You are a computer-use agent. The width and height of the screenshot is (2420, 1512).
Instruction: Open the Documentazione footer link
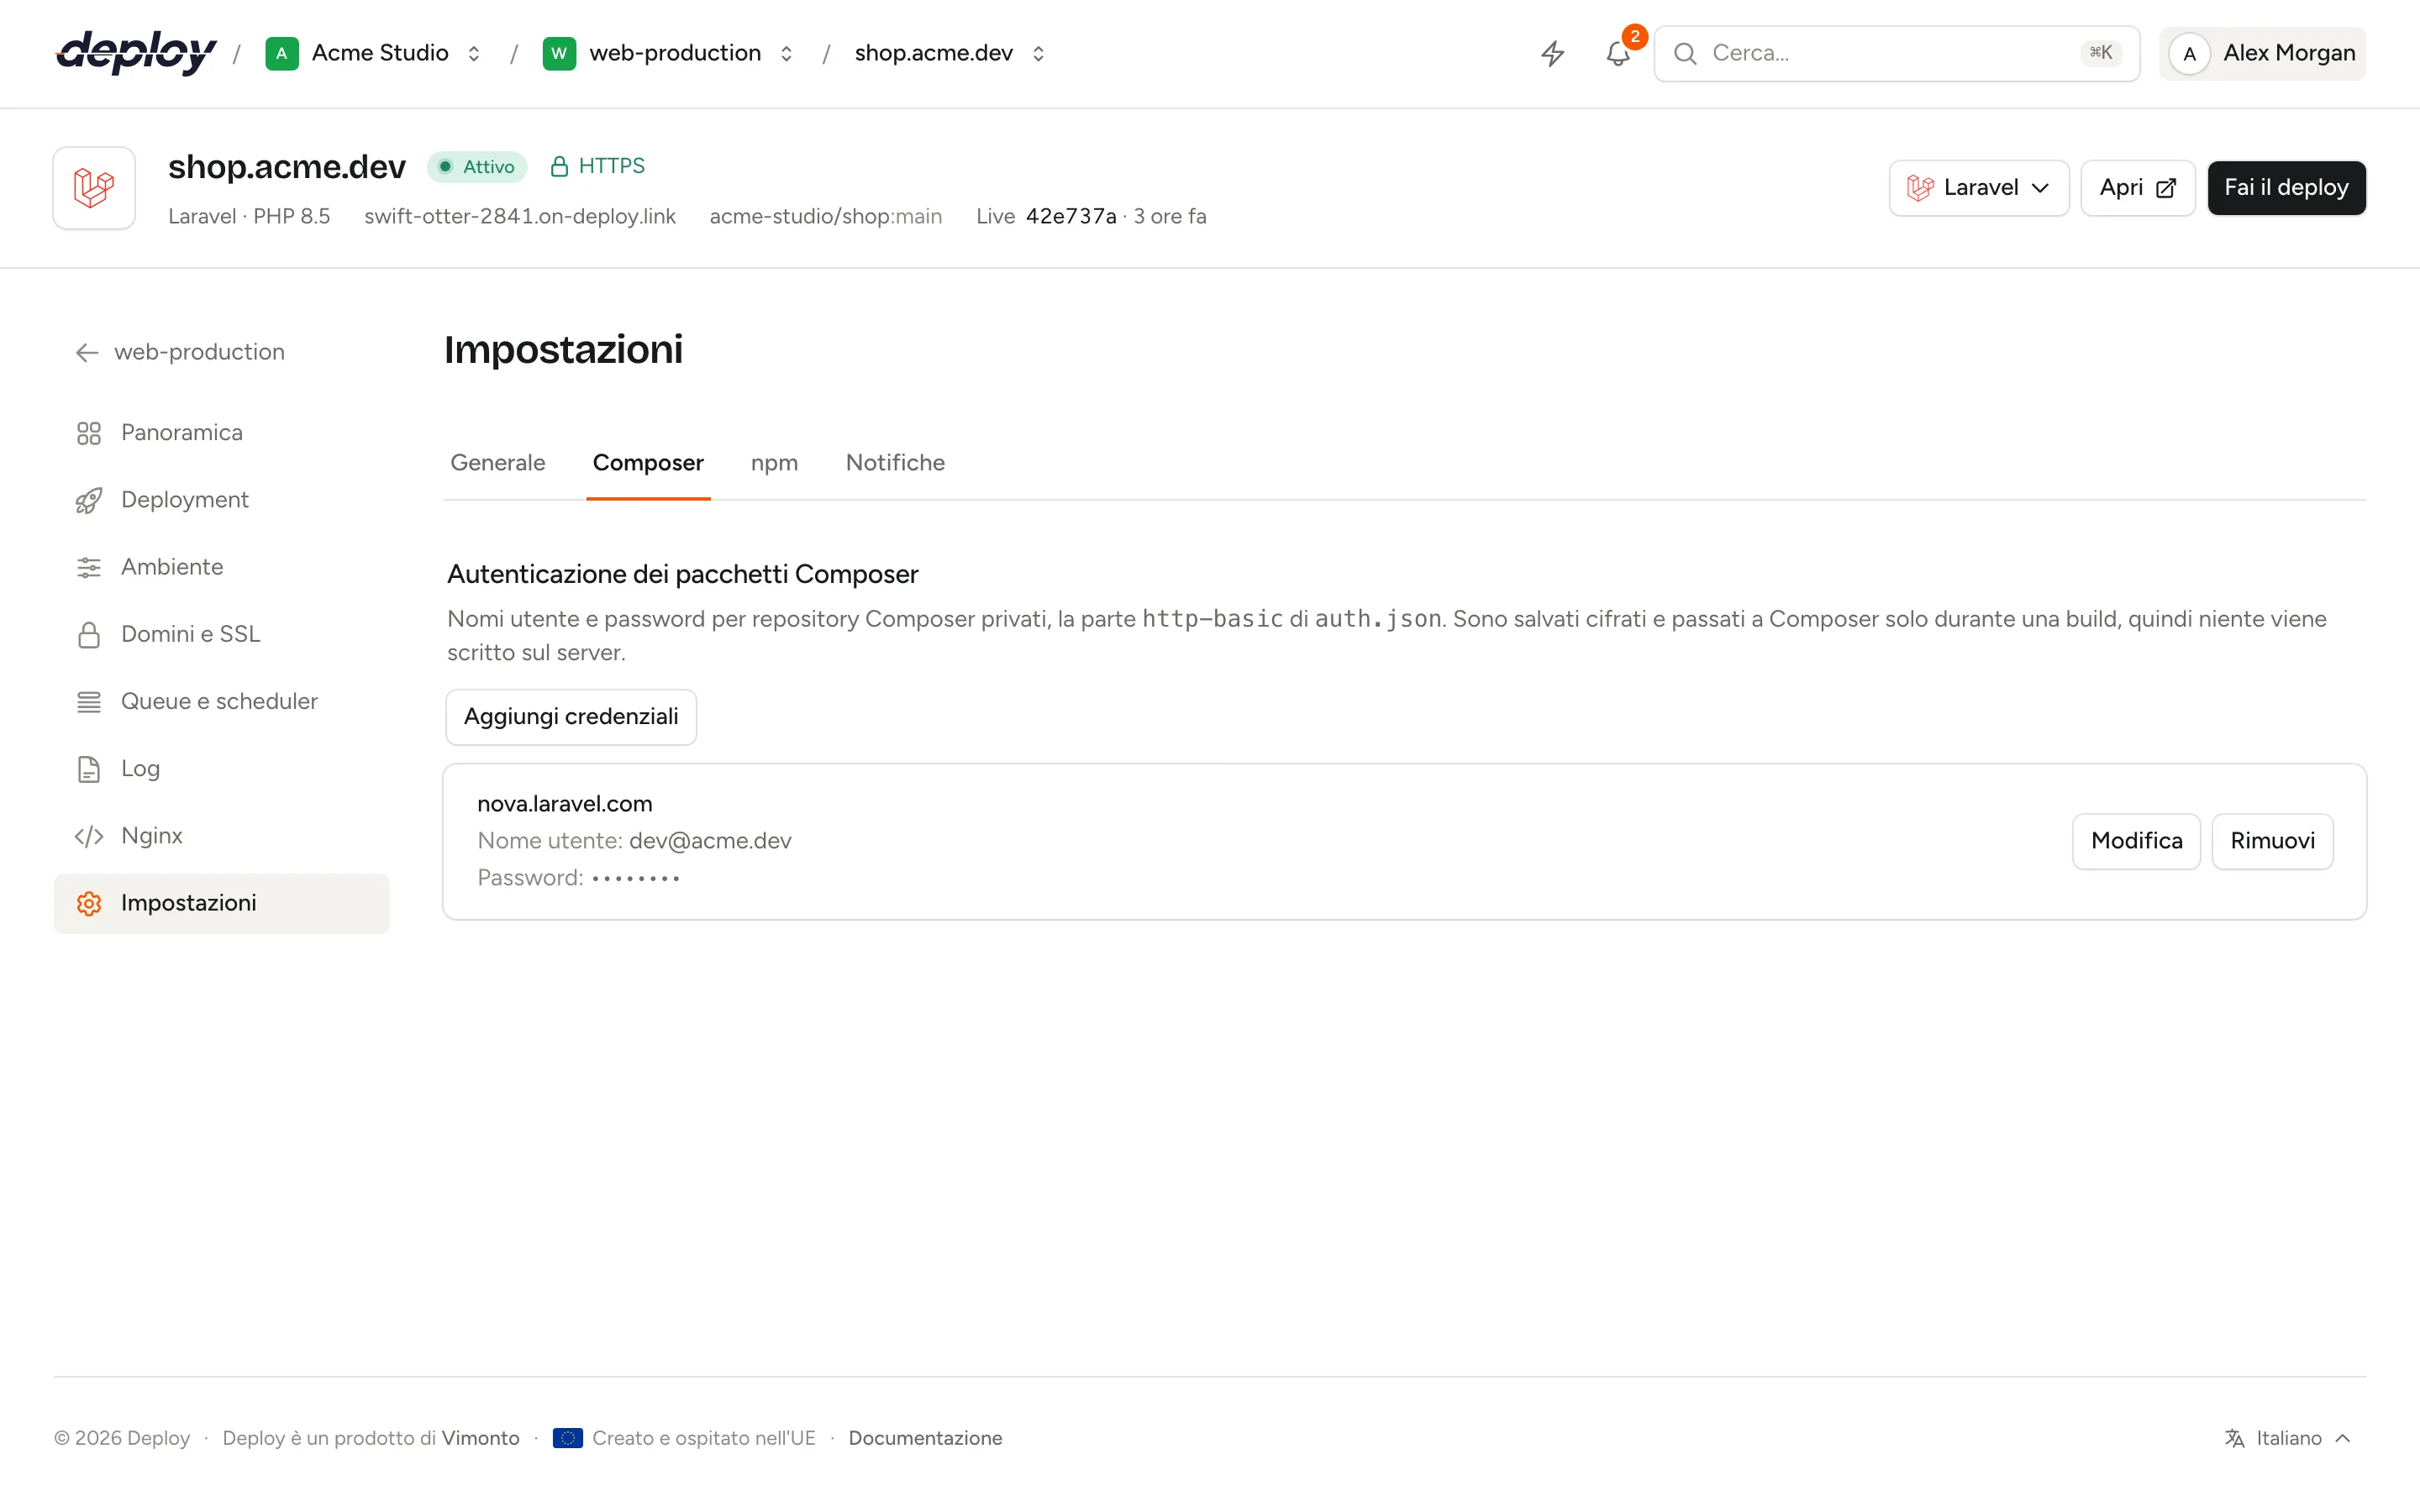click(925, 1438)
